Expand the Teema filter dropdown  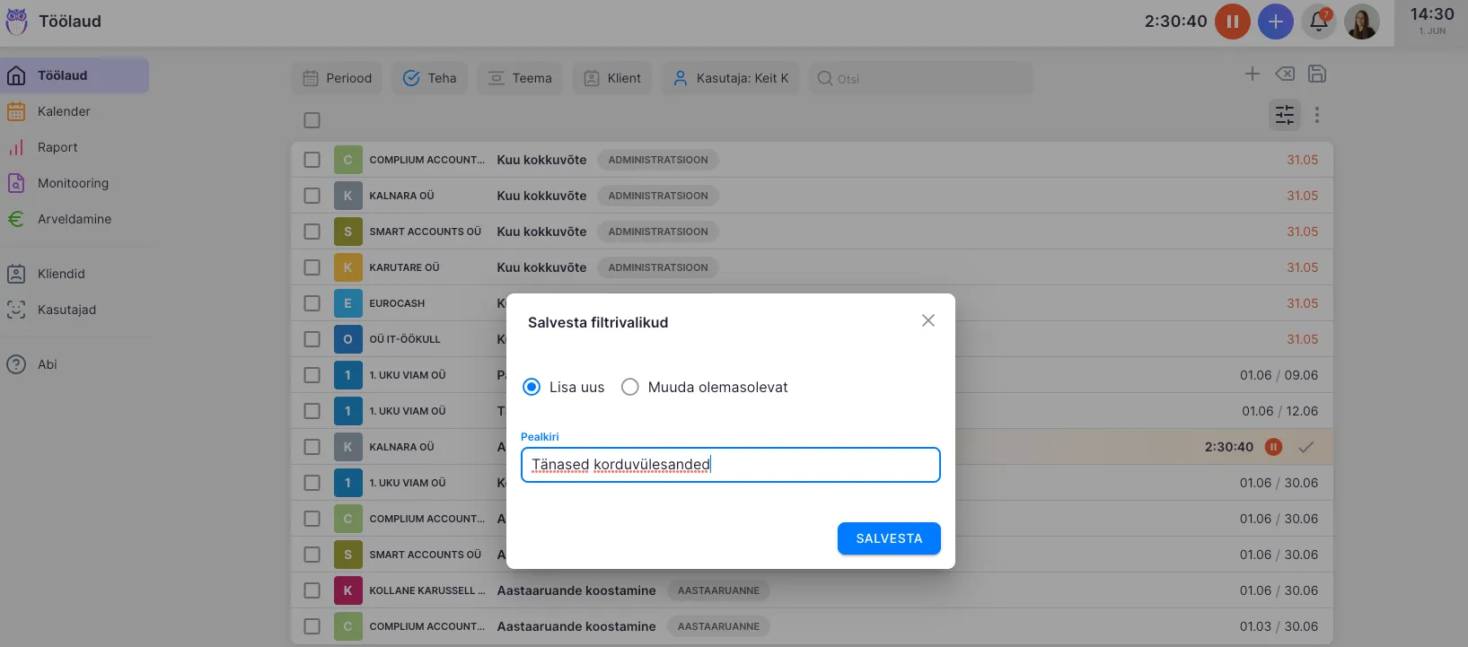(520, 78)
